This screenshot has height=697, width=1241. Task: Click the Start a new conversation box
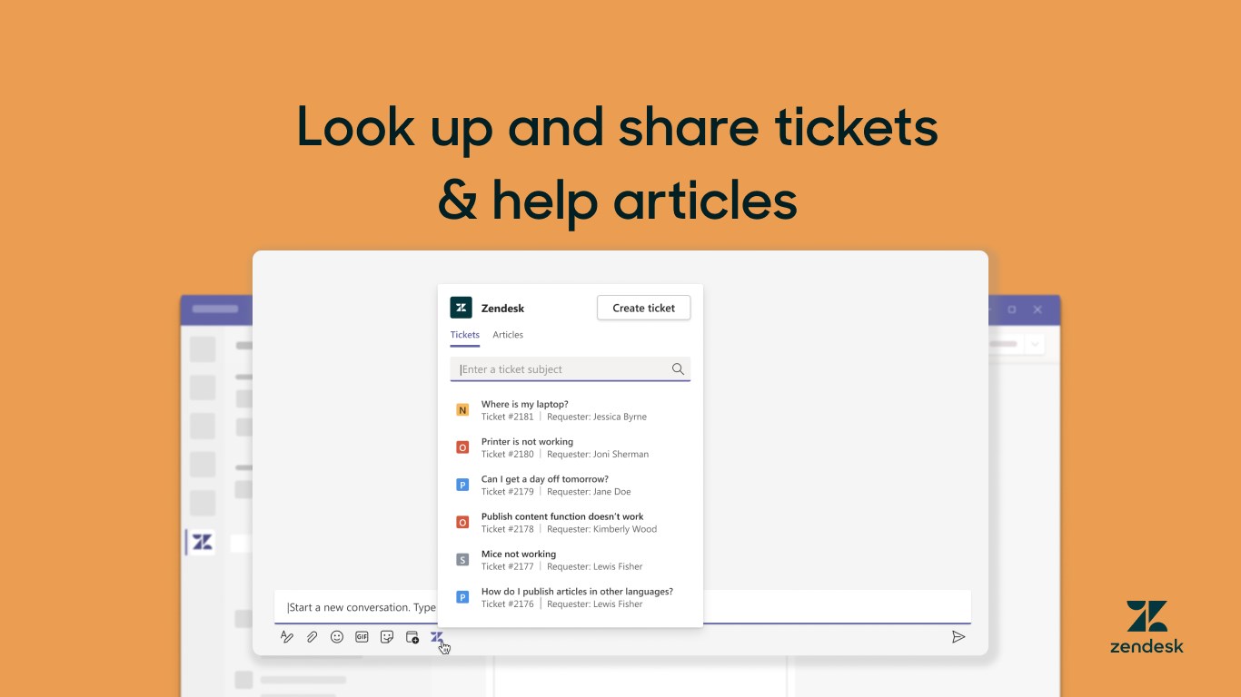622,607
